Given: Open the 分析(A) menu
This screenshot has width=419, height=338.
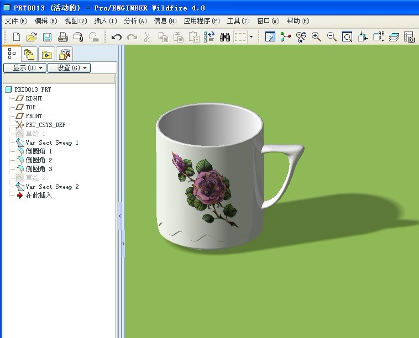Looking at the screenshot, I should pyautogui.click(x=135, y=21).
